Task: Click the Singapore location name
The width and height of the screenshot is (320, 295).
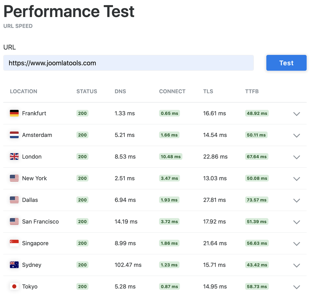Action: point(35,244)
